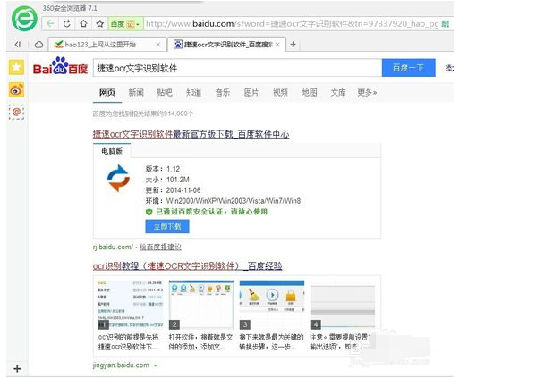Screen dimensions: 536x378
Task: Open the Weibo icon in the sidebar
Action: 16,90
